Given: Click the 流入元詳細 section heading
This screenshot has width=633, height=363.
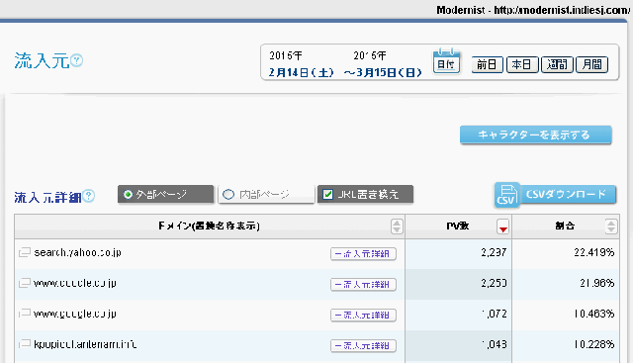Looking at the screenshot, I should 47,198.
